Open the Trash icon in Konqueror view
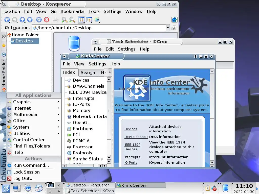 point(74,43)
